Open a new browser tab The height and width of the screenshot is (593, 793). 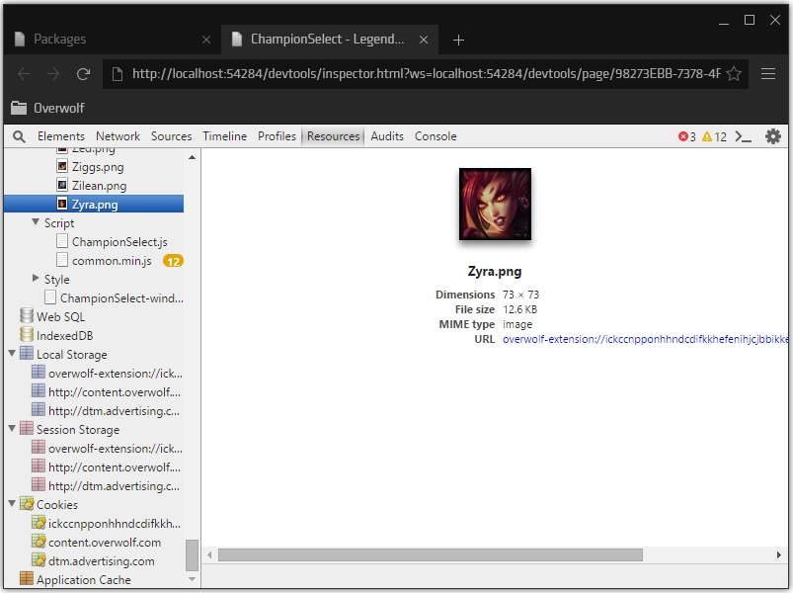[x=458, y=40]
